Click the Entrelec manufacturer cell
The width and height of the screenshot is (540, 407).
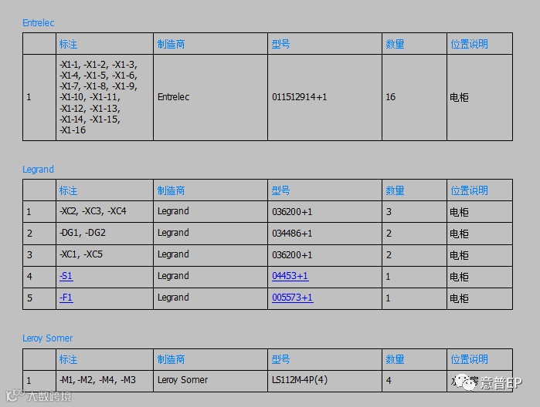tap(210, 97)
